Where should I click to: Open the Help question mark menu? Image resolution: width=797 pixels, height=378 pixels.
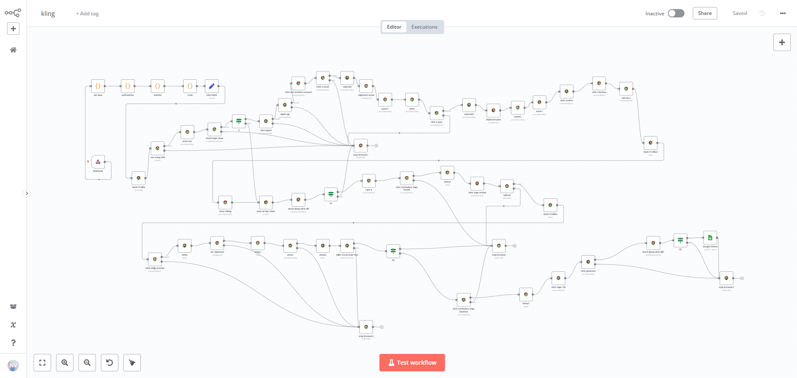pos(13,343)
